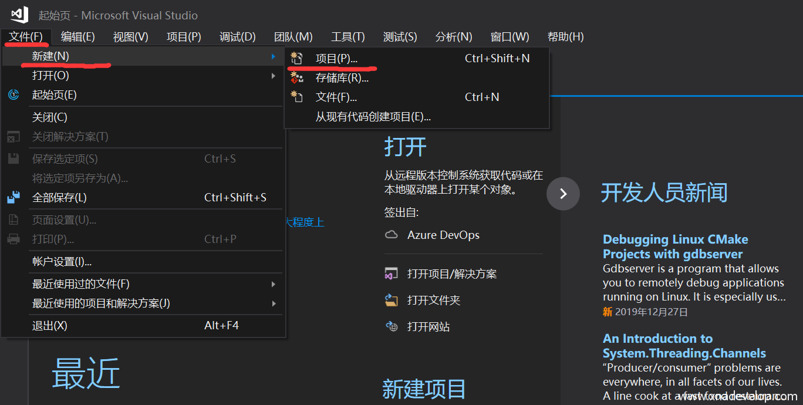Click the Azure DevOps cloud icon

tap(392, 235)
